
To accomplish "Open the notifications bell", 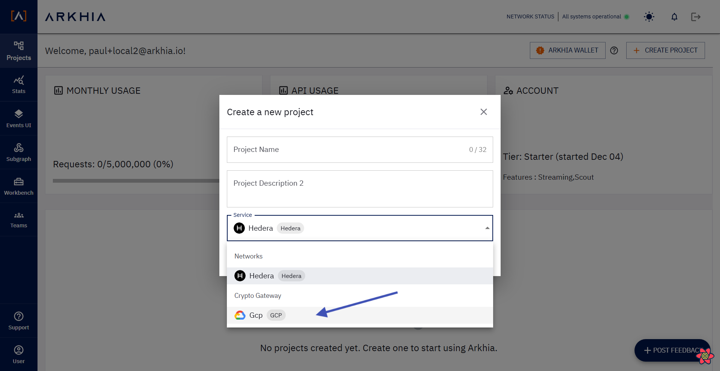I will pyautogui.click(x=674, y=17).
